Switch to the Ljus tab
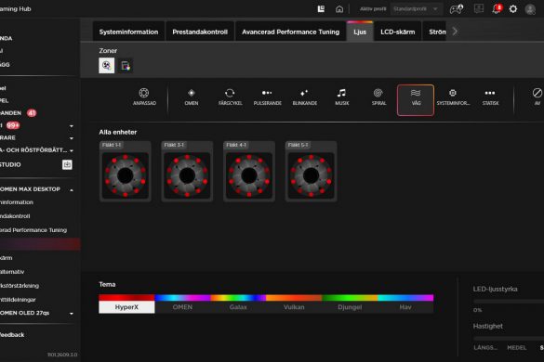 click(x=360, y=32)
